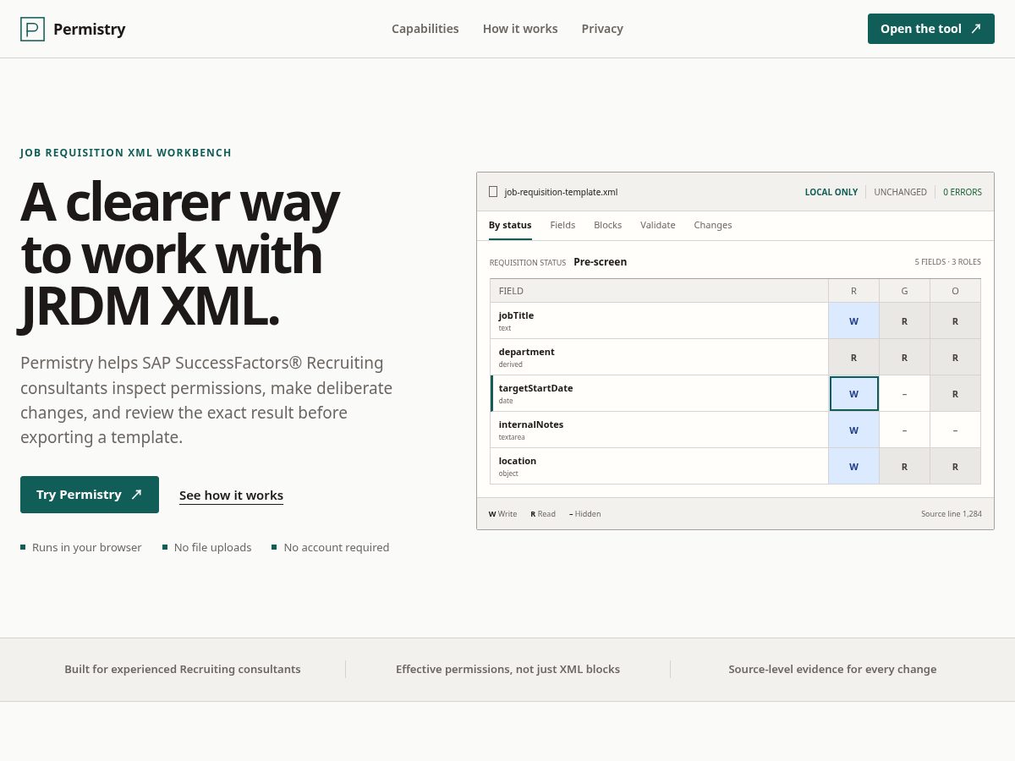
Task: Click targetStartDate highlighted W cell
Action: pos(853,393)
